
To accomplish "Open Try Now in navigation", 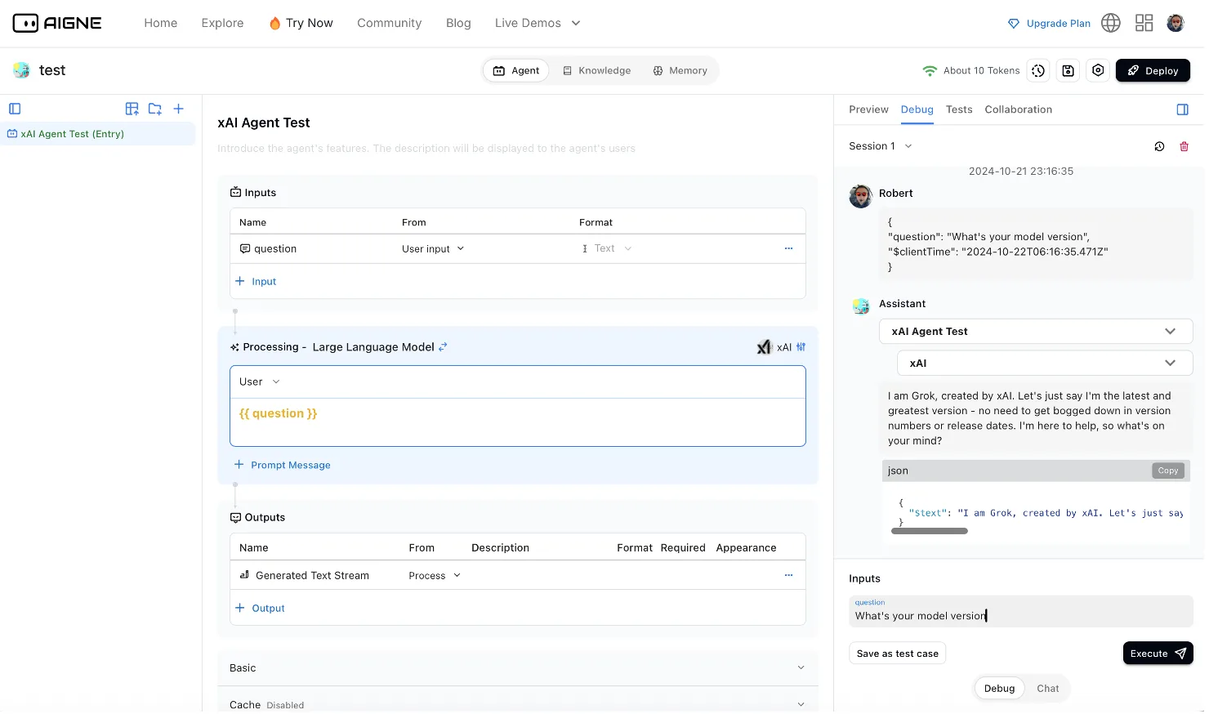I will 301,23.
